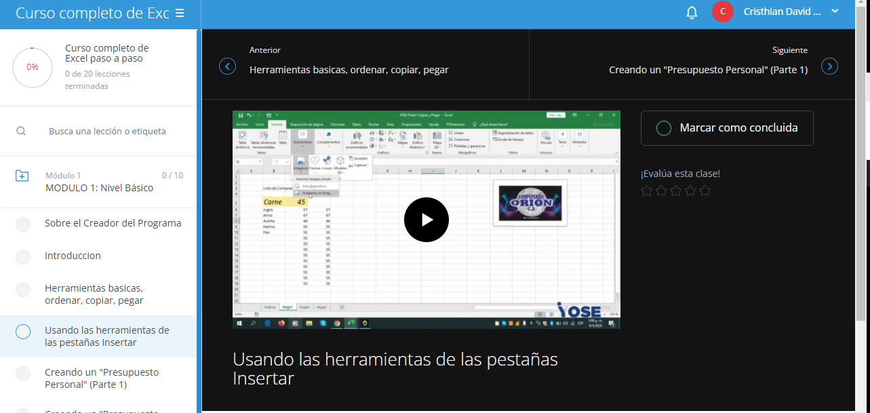The width and height of the screenshot is (870, 413).
Task: Open lesson 'Herramientas basicas, ordenar, copiar, pegar' in sidebar
Action: point(94,294)
